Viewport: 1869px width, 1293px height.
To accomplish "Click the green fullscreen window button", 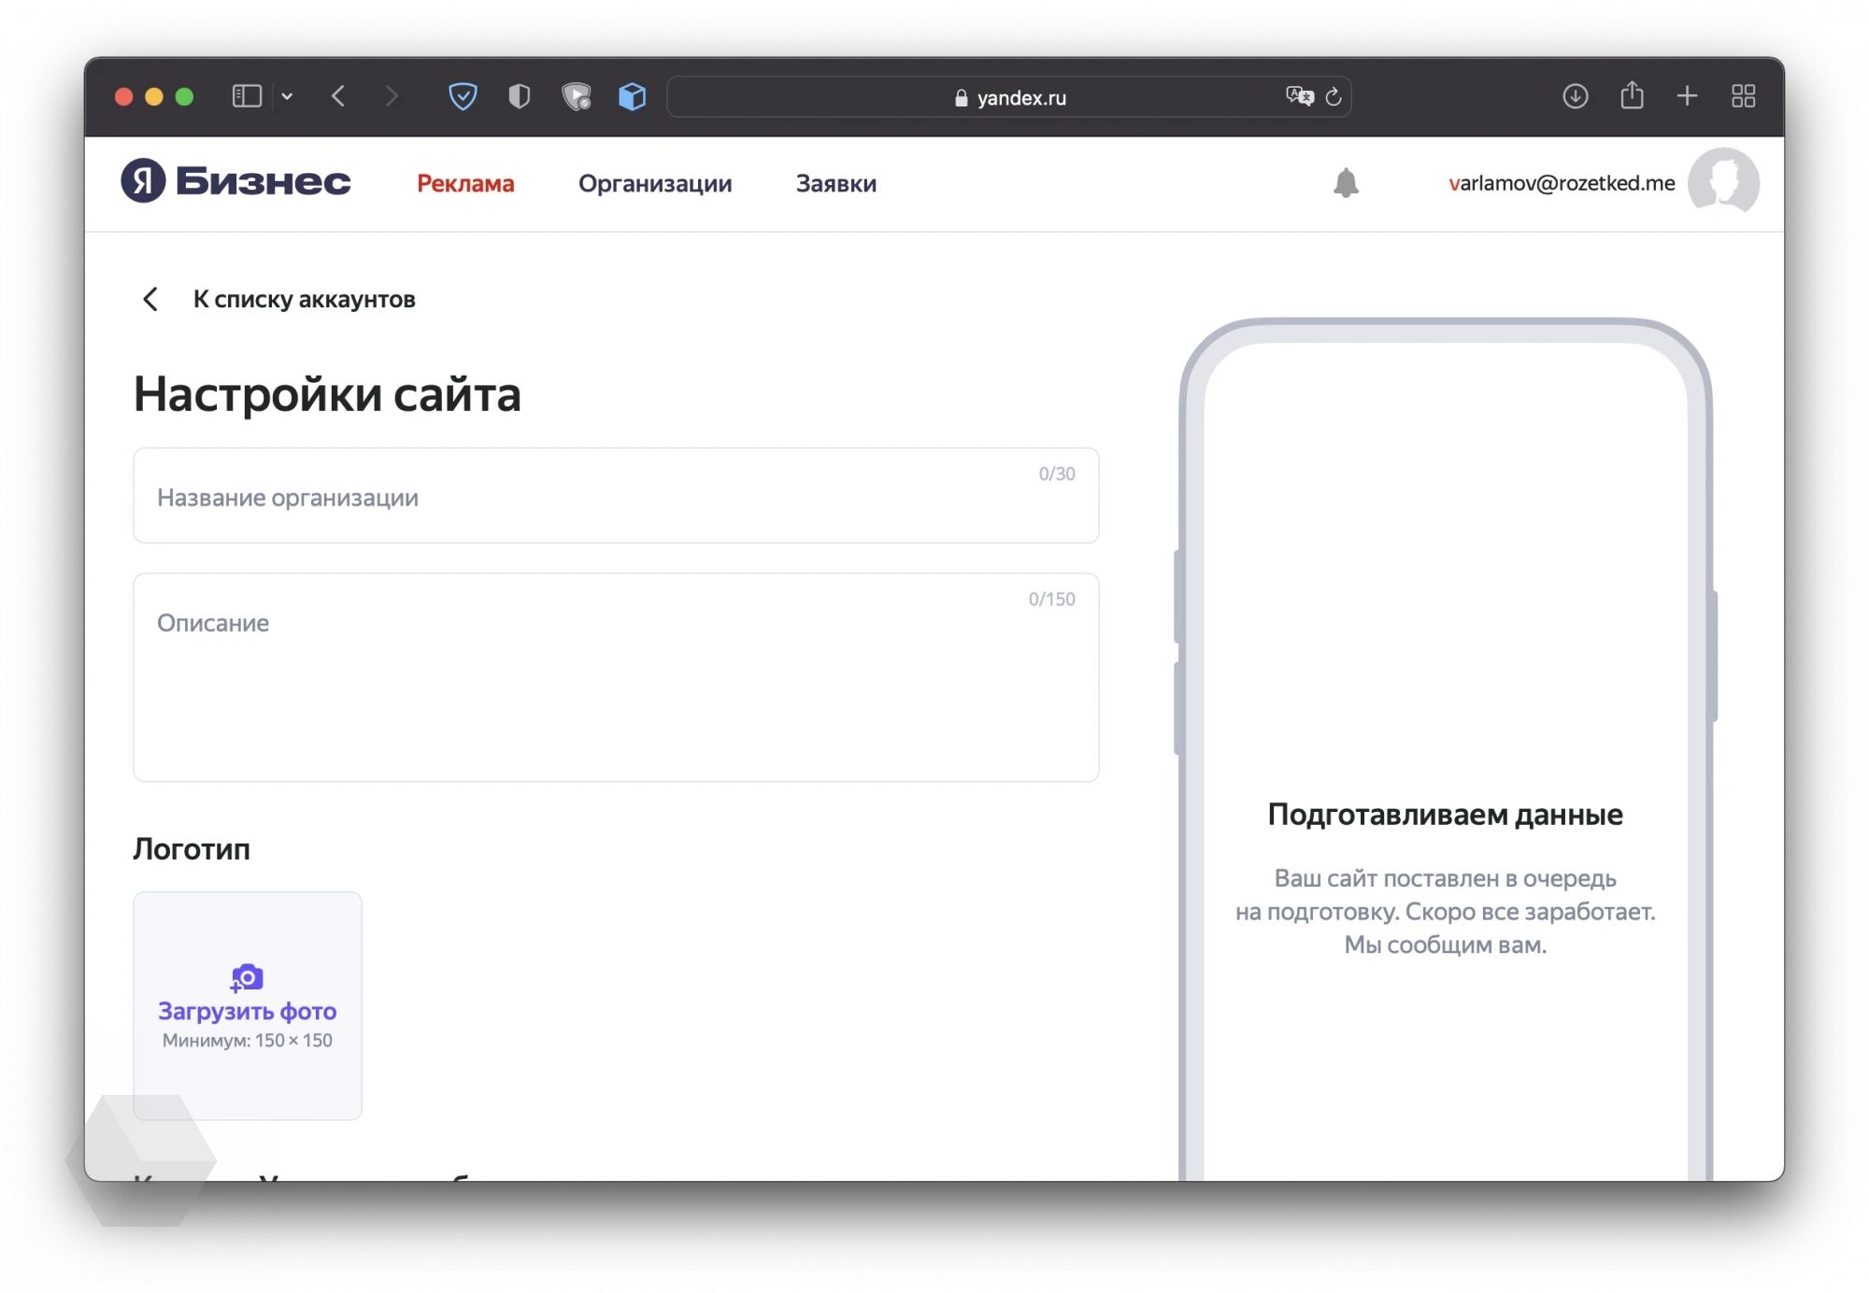I will click(184, 96).
